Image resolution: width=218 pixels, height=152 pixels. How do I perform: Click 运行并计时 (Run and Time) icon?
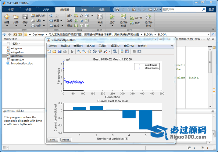148,17
